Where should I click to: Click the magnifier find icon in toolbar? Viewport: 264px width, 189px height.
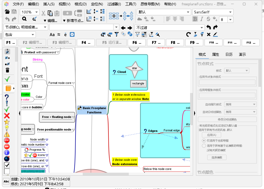point(24,19)
